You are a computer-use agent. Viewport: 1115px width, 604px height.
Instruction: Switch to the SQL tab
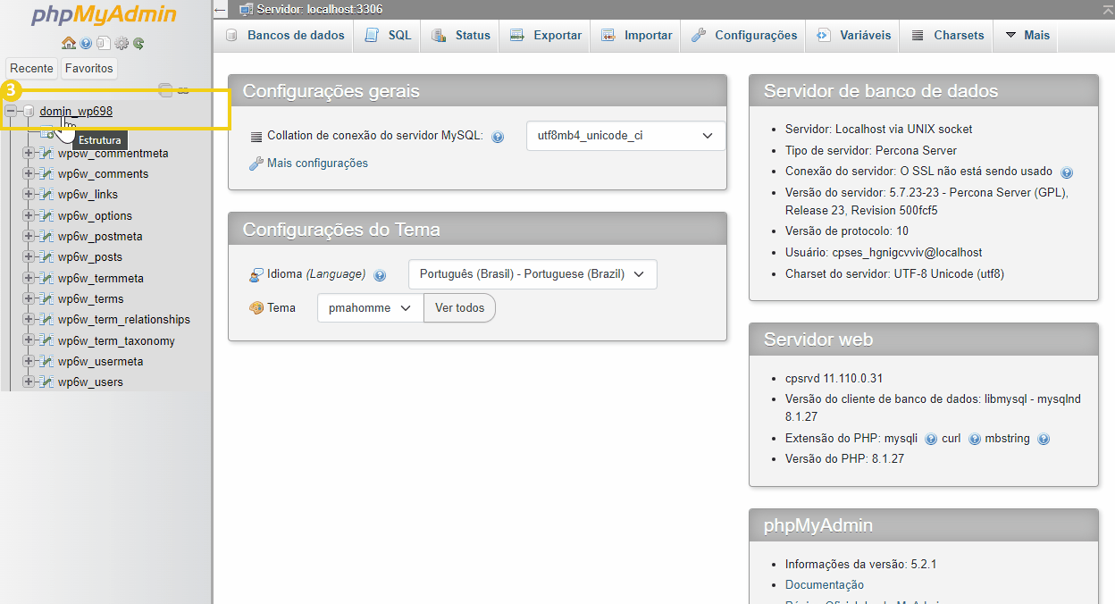pyautogui.click(x=389, y=36)
